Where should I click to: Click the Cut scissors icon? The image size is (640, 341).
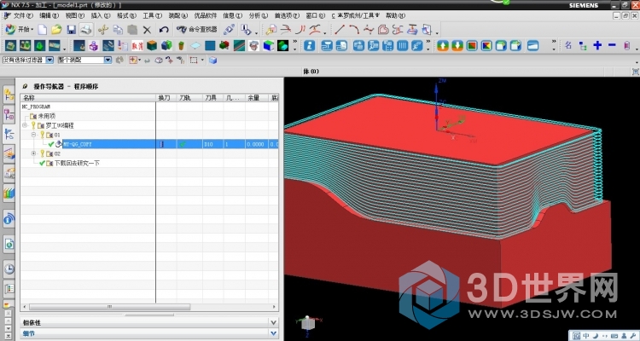point(102,29)
